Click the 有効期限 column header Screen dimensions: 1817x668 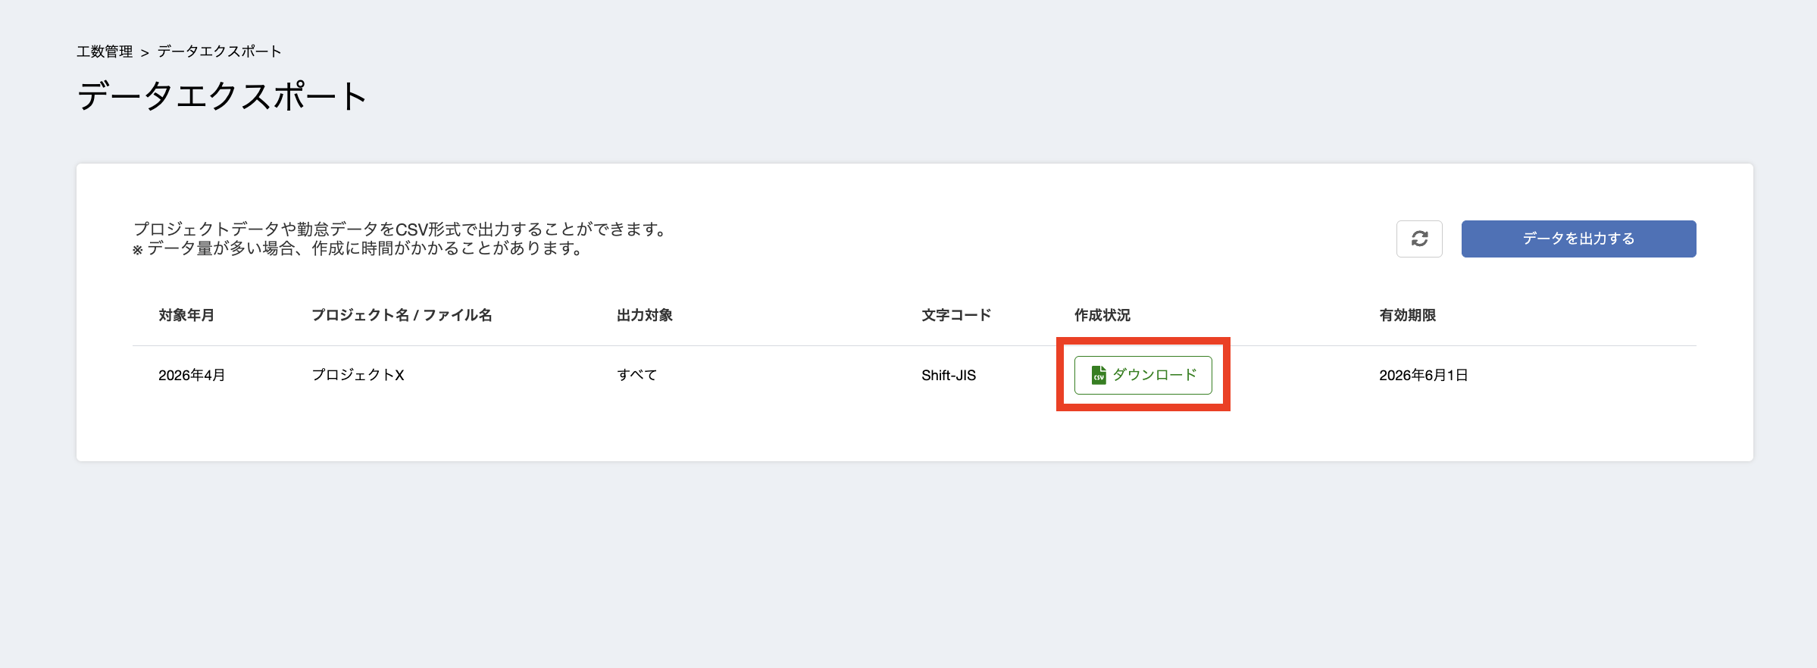(1407, 315)
